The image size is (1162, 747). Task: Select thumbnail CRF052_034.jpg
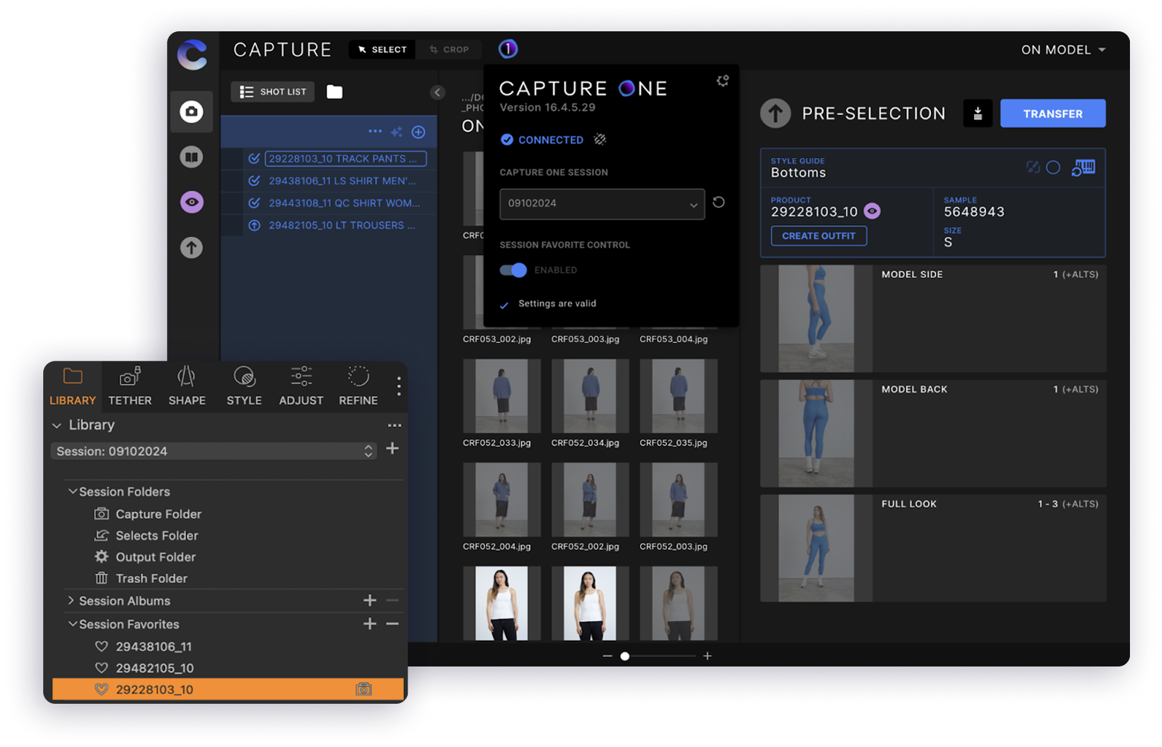pyautogui.click(x=590, y=396)
